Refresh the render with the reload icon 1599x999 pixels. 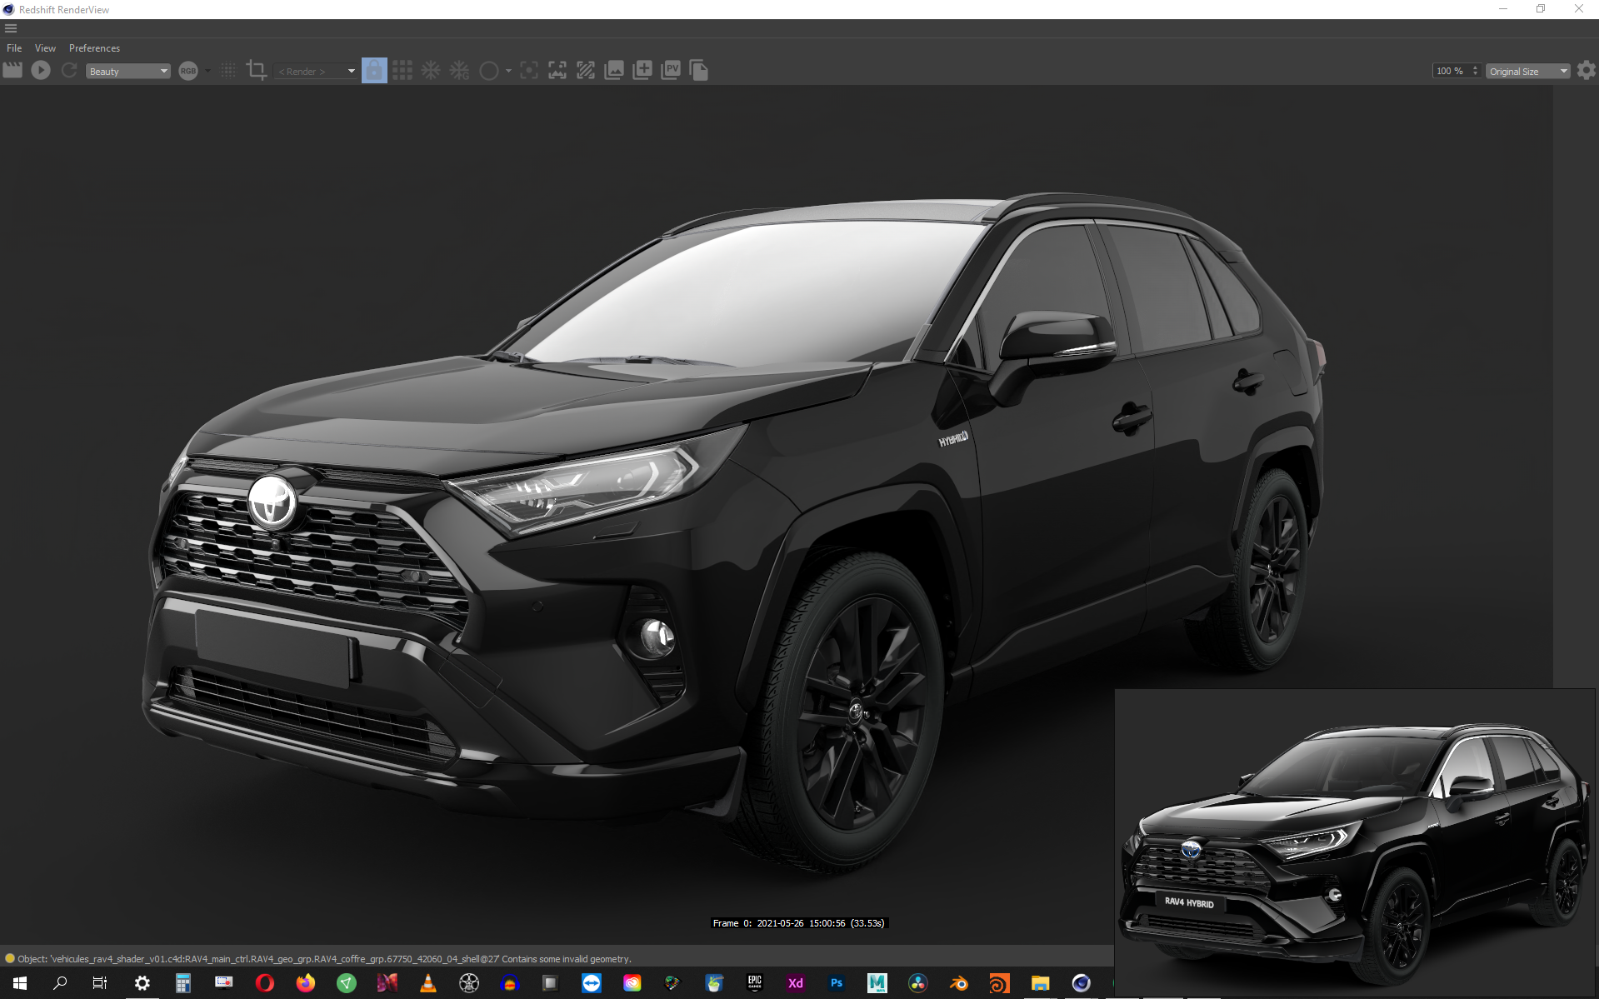[x=69, y=71]
